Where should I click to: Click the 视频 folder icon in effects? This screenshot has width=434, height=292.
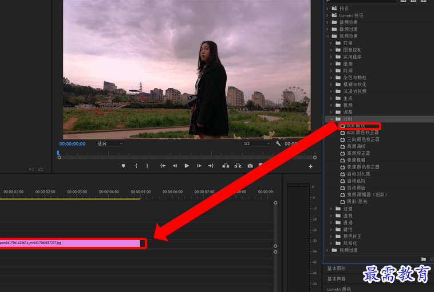(338, 105)
